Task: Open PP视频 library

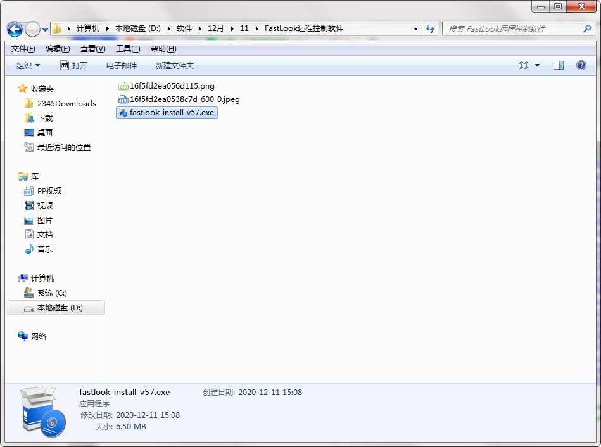Action: [x=43, y=191]
